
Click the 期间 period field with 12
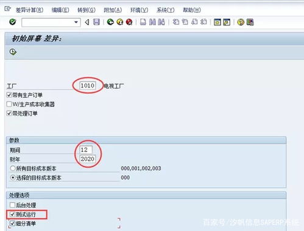point(86,150)
